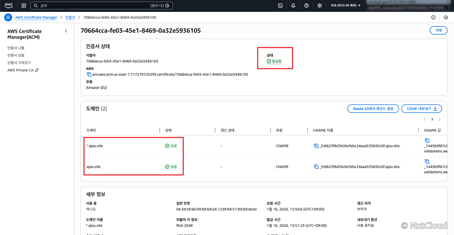
Task: Click the 검색 search field
Action: point(102,6)
